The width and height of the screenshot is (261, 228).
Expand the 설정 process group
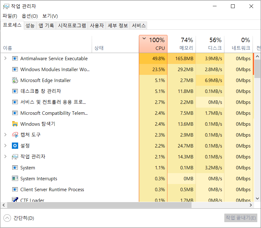[x=5, y=146]
